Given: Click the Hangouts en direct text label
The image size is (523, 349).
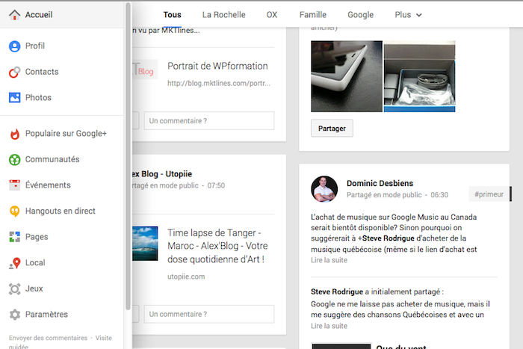Looking at the screenshot, I should click(61, 211).
